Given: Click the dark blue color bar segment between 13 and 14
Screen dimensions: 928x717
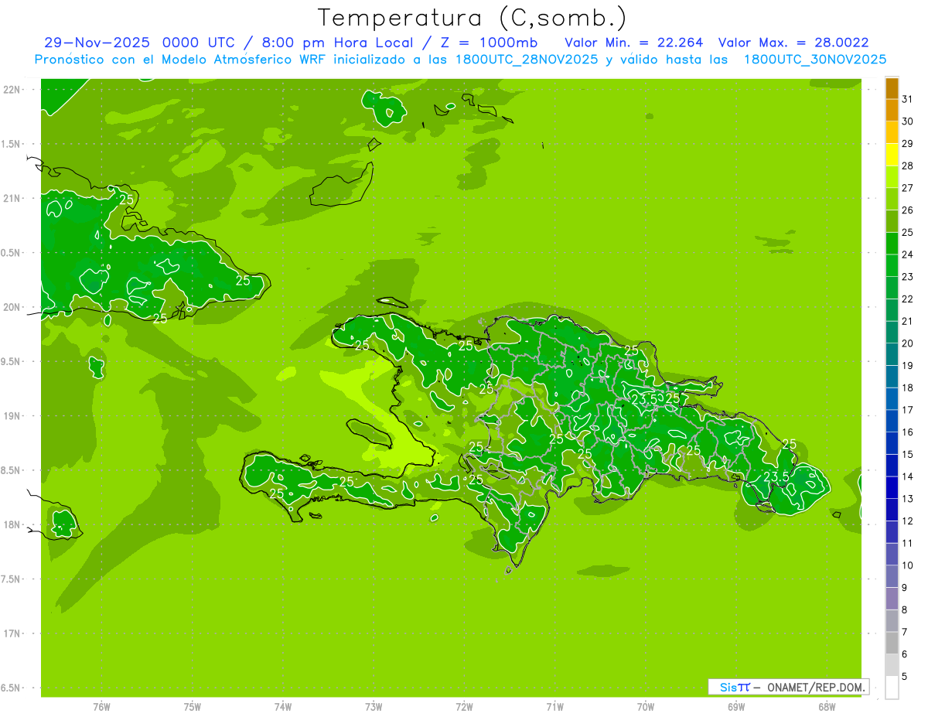Looking at the screenshot, I should pos(892,488).
